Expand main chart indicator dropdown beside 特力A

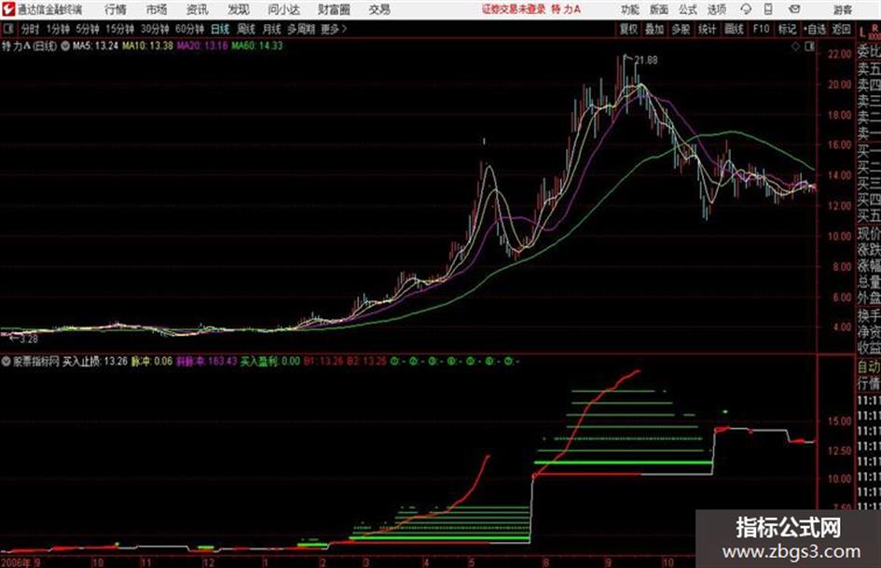click(x=64, y=47)
